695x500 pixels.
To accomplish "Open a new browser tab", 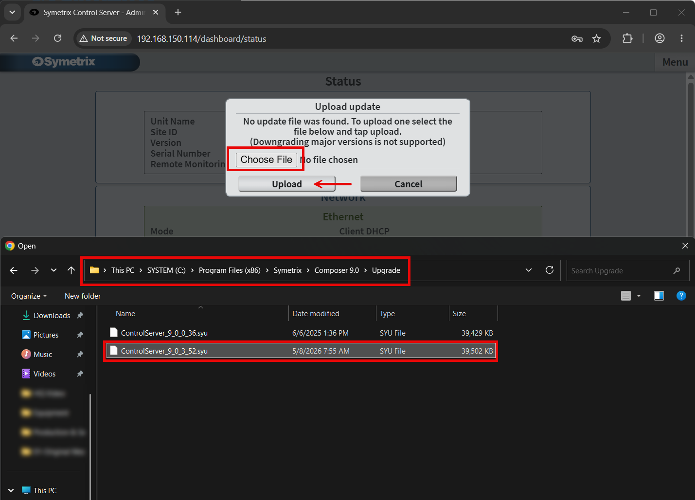I will click(x=178, y=12).
